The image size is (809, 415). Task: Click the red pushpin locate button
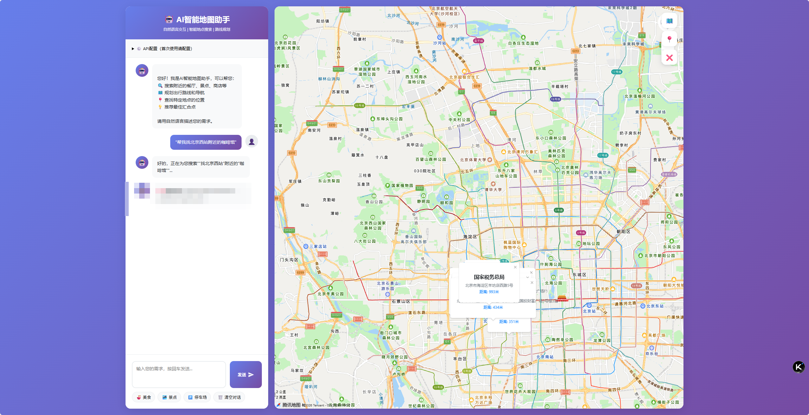pos(669,39)
